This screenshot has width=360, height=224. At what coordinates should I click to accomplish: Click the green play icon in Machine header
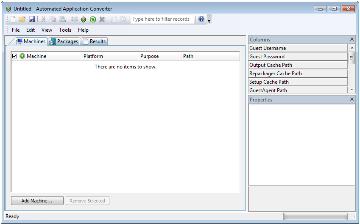(22, 56)
